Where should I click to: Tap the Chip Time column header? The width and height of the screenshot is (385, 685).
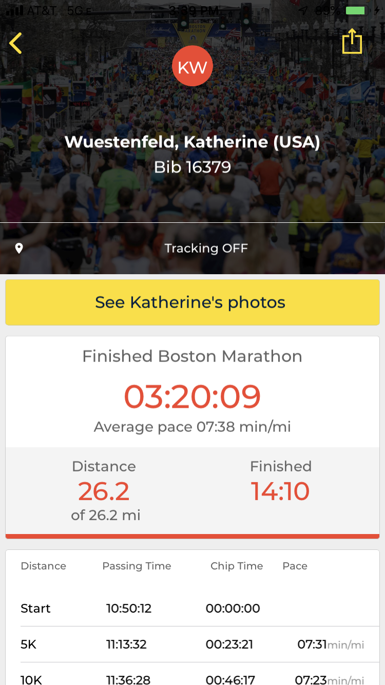237,566
